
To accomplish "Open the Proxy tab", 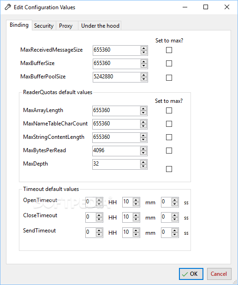I will (x=67, y=26).
